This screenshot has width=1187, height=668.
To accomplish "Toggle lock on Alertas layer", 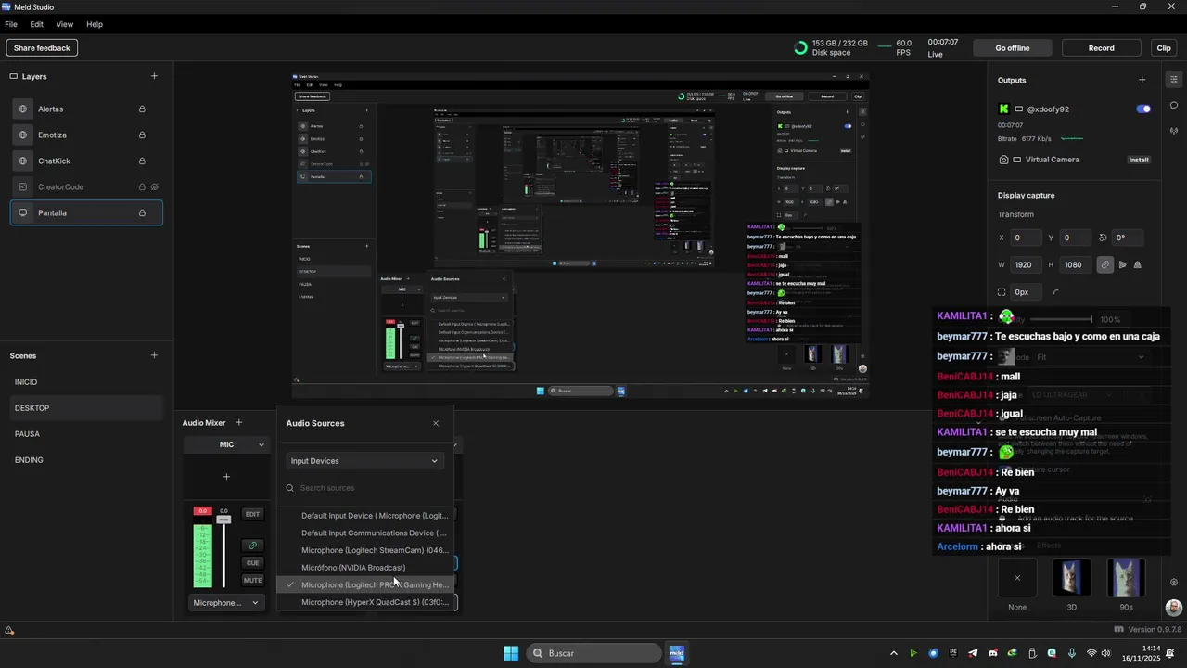I will click(x=142, y=109).
